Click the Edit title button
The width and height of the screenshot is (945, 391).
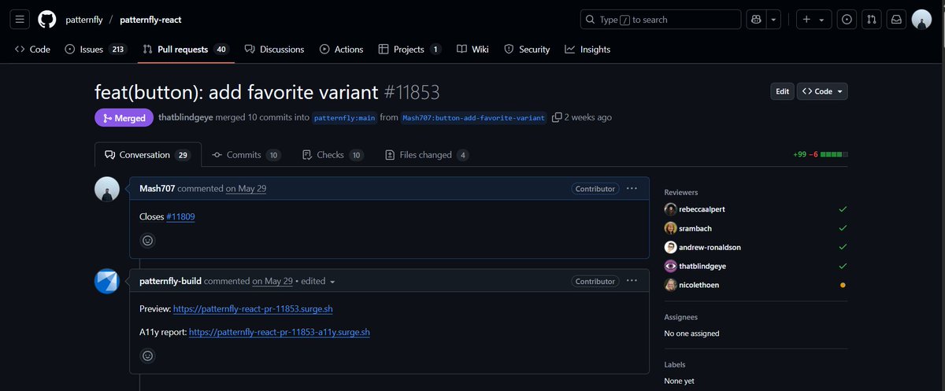coord(782,91)
